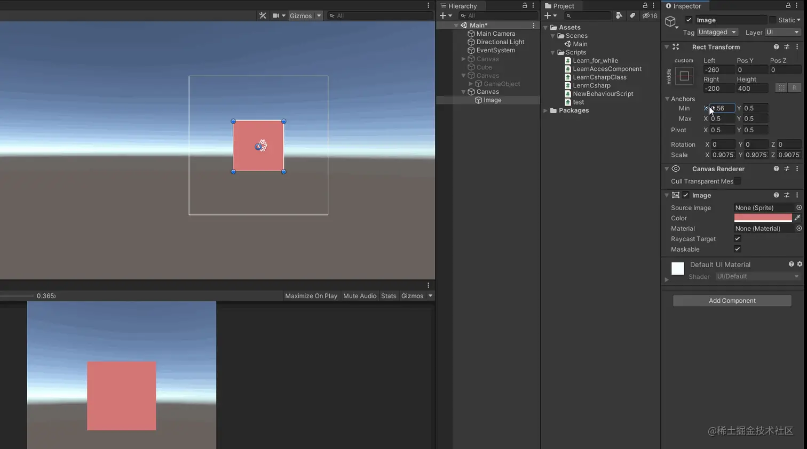Click Search by Type icon in Project
Screen dimensions: 807x449
point(619,15)
